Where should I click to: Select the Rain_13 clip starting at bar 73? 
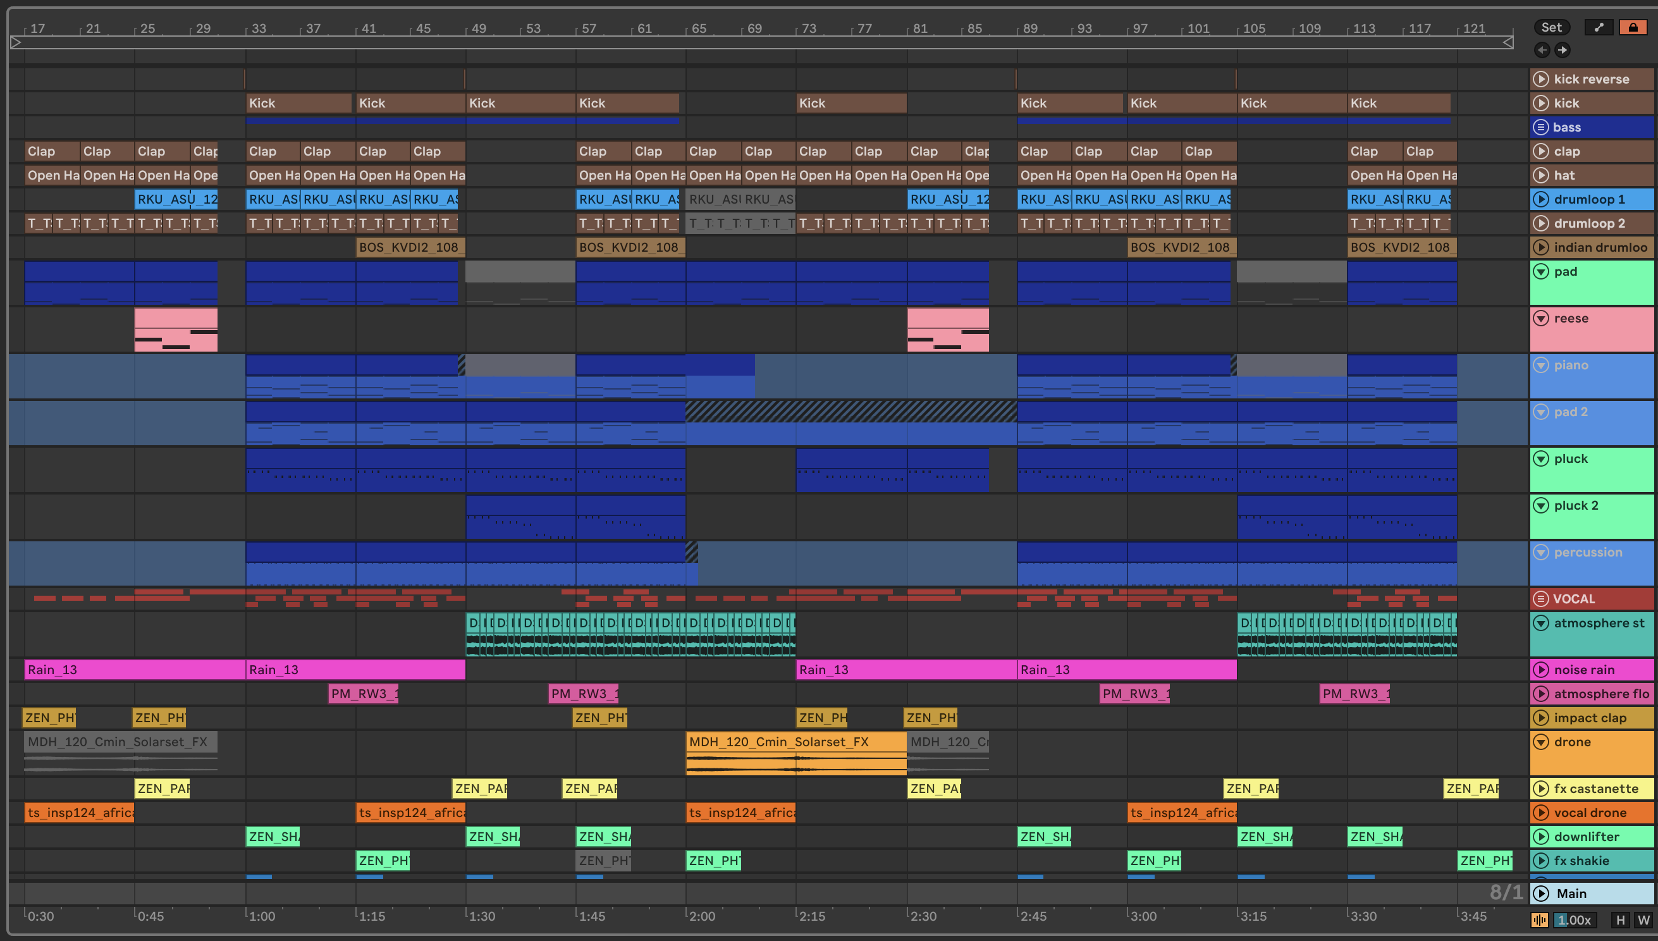tap(906, 670)
